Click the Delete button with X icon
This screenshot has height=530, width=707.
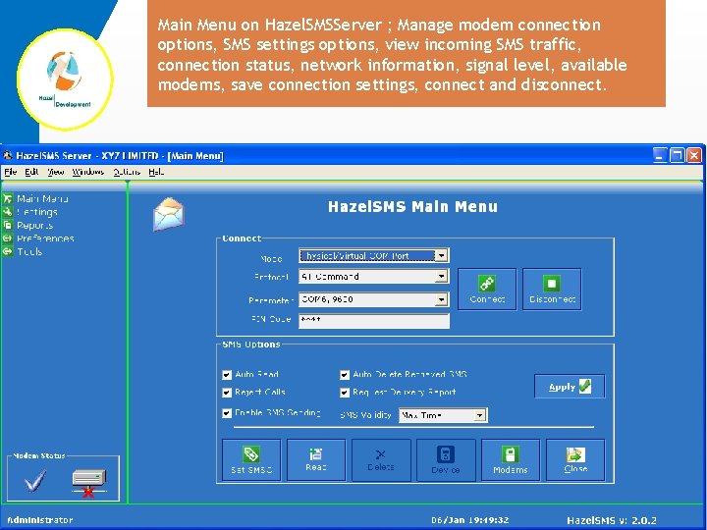point(381,460)
